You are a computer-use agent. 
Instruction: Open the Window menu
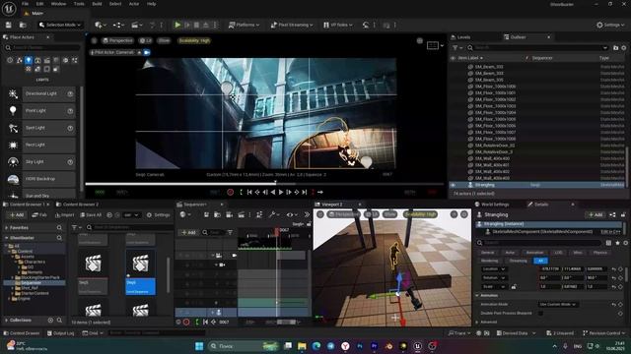click(58, 4)
